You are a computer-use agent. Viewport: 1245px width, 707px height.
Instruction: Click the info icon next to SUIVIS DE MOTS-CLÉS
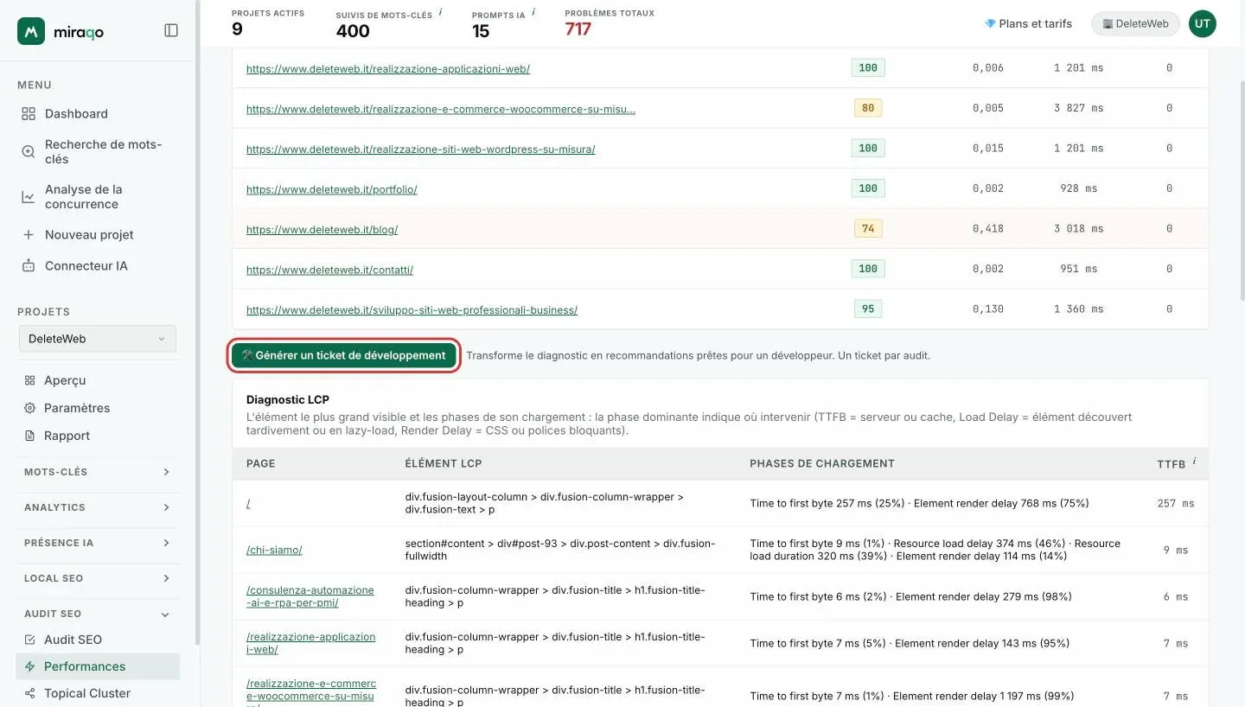(441, 12)
